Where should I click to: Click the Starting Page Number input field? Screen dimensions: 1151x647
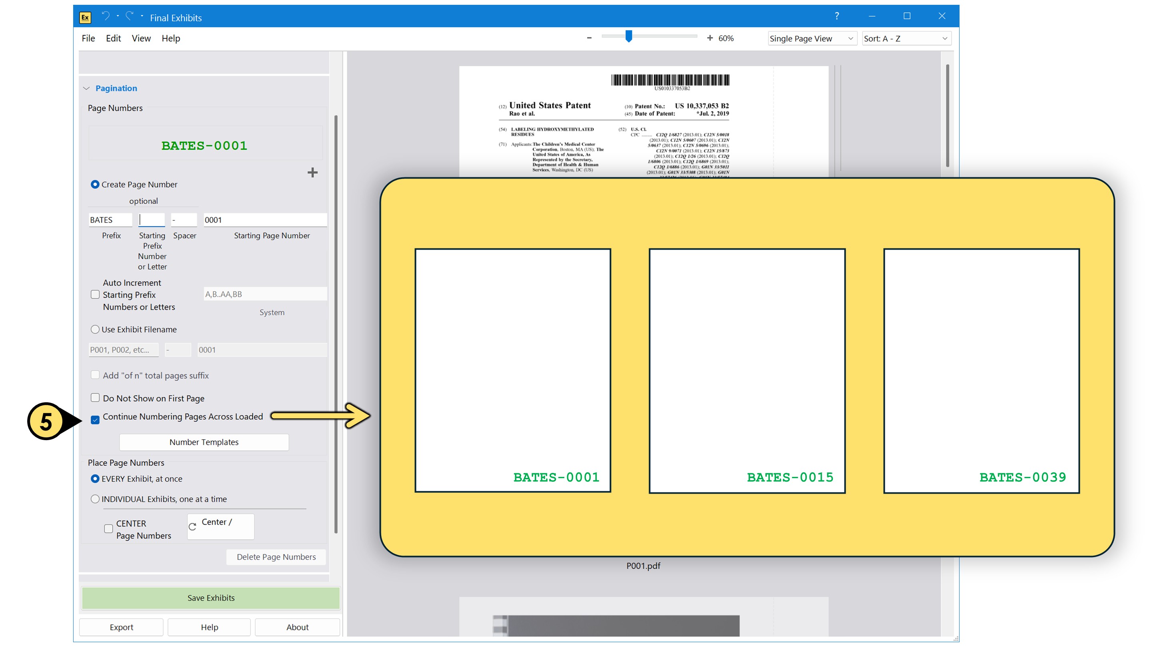pos(265,220)
